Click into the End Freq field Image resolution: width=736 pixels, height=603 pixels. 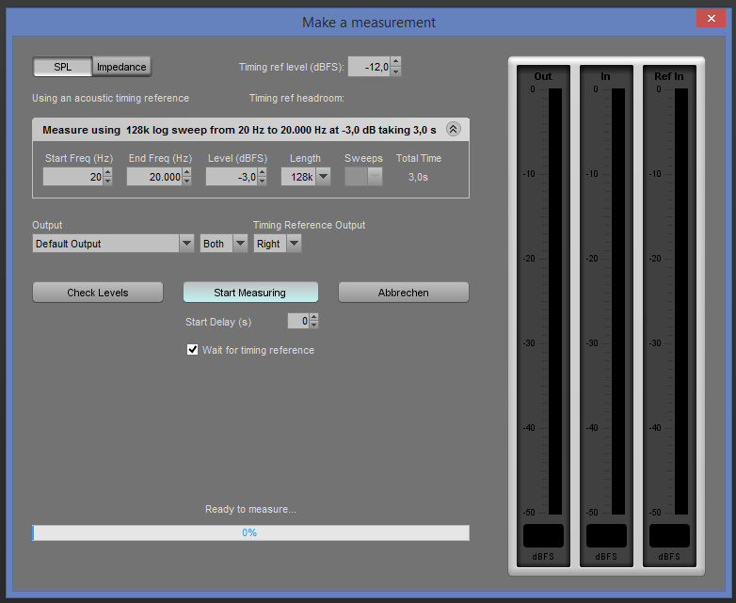(154, 177)
